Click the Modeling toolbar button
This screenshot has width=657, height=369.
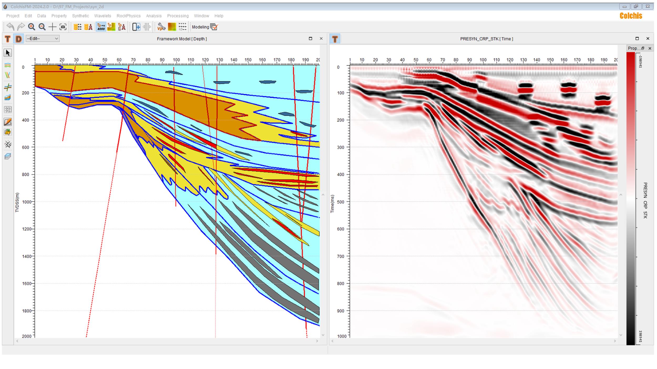point(201,27)
